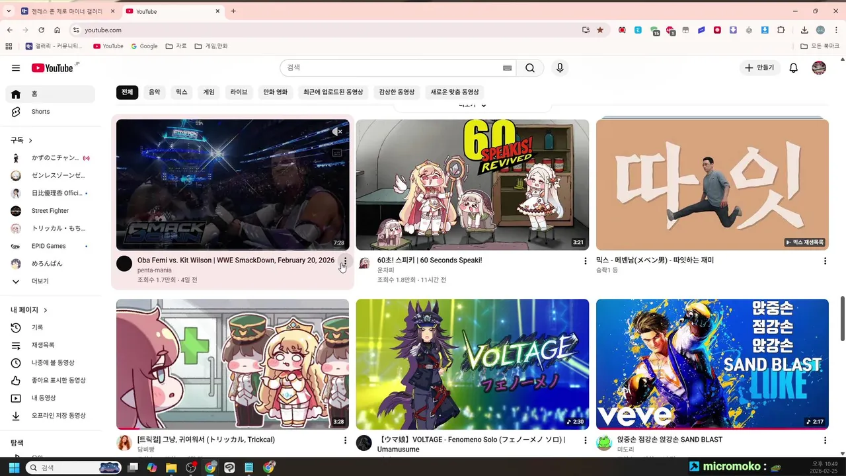Open the Windows Start menu
The width and height of the screenshot is (846, 476).
pos(14,467)
